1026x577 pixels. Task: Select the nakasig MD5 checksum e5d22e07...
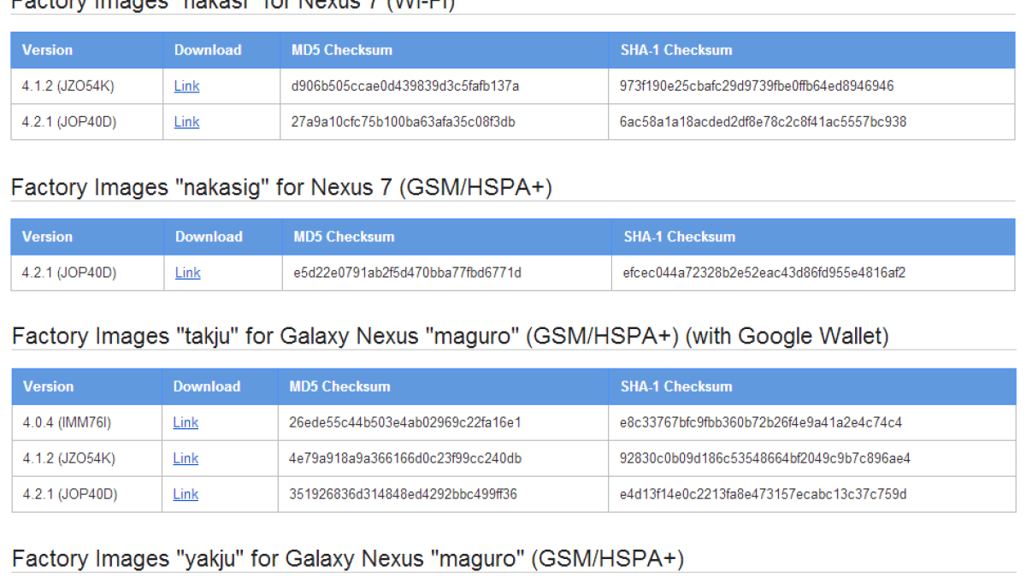click(x=407, y=273)
